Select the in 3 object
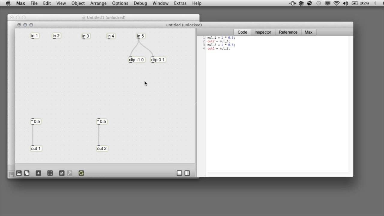384x216 pixels. [x=86, y=36]
